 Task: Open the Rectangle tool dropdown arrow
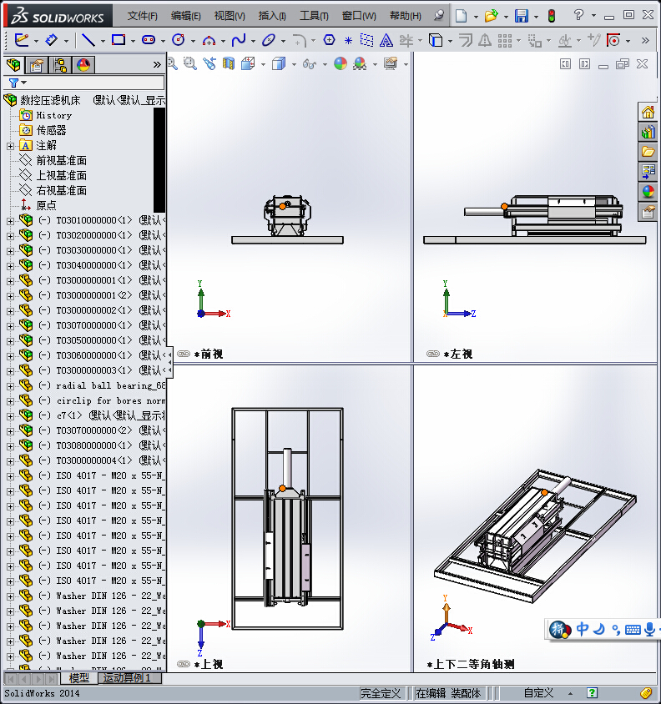(133, 42)
